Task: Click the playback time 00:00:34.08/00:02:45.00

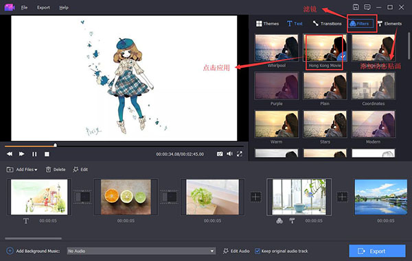Action: (180, 154)
